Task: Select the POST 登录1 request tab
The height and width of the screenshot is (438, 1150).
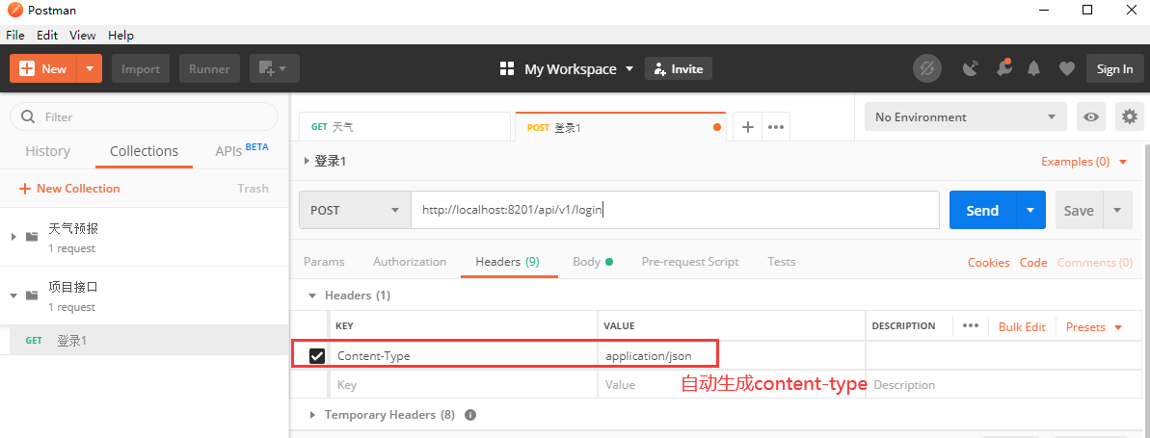Action: [621, 127]
